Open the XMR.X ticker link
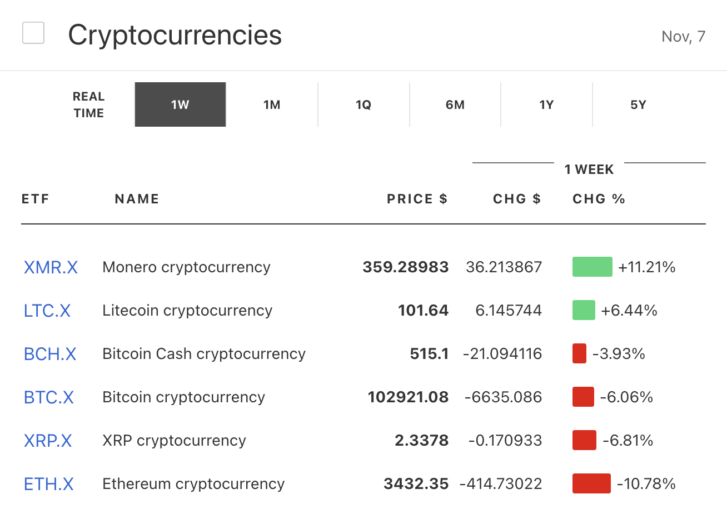The width and height of the screenshot is (727, 529). pos(51,267)
